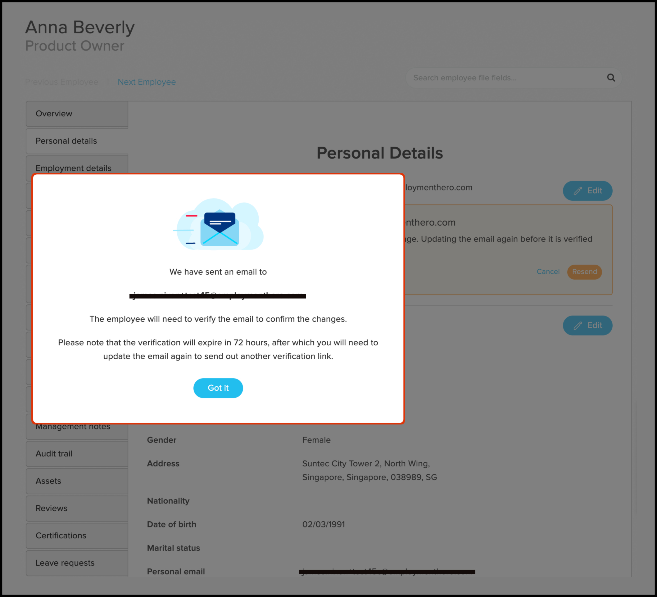Click the pencil icon on lower Edit button
657x597 pixels.
pos(578,325)
